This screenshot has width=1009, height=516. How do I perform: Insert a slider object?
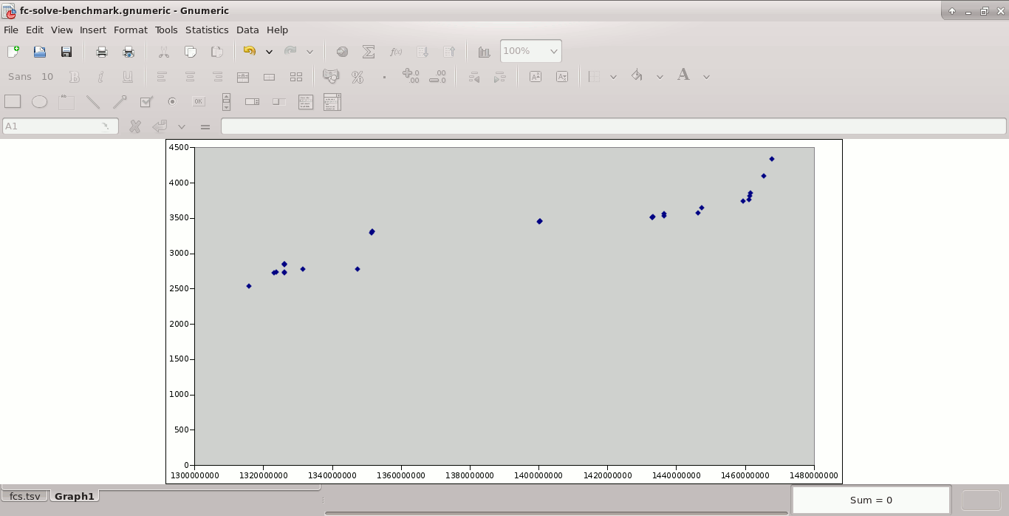(279, 102)
